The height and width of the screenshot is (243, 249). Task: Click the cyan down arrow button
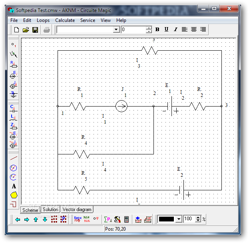coord(45,219)
